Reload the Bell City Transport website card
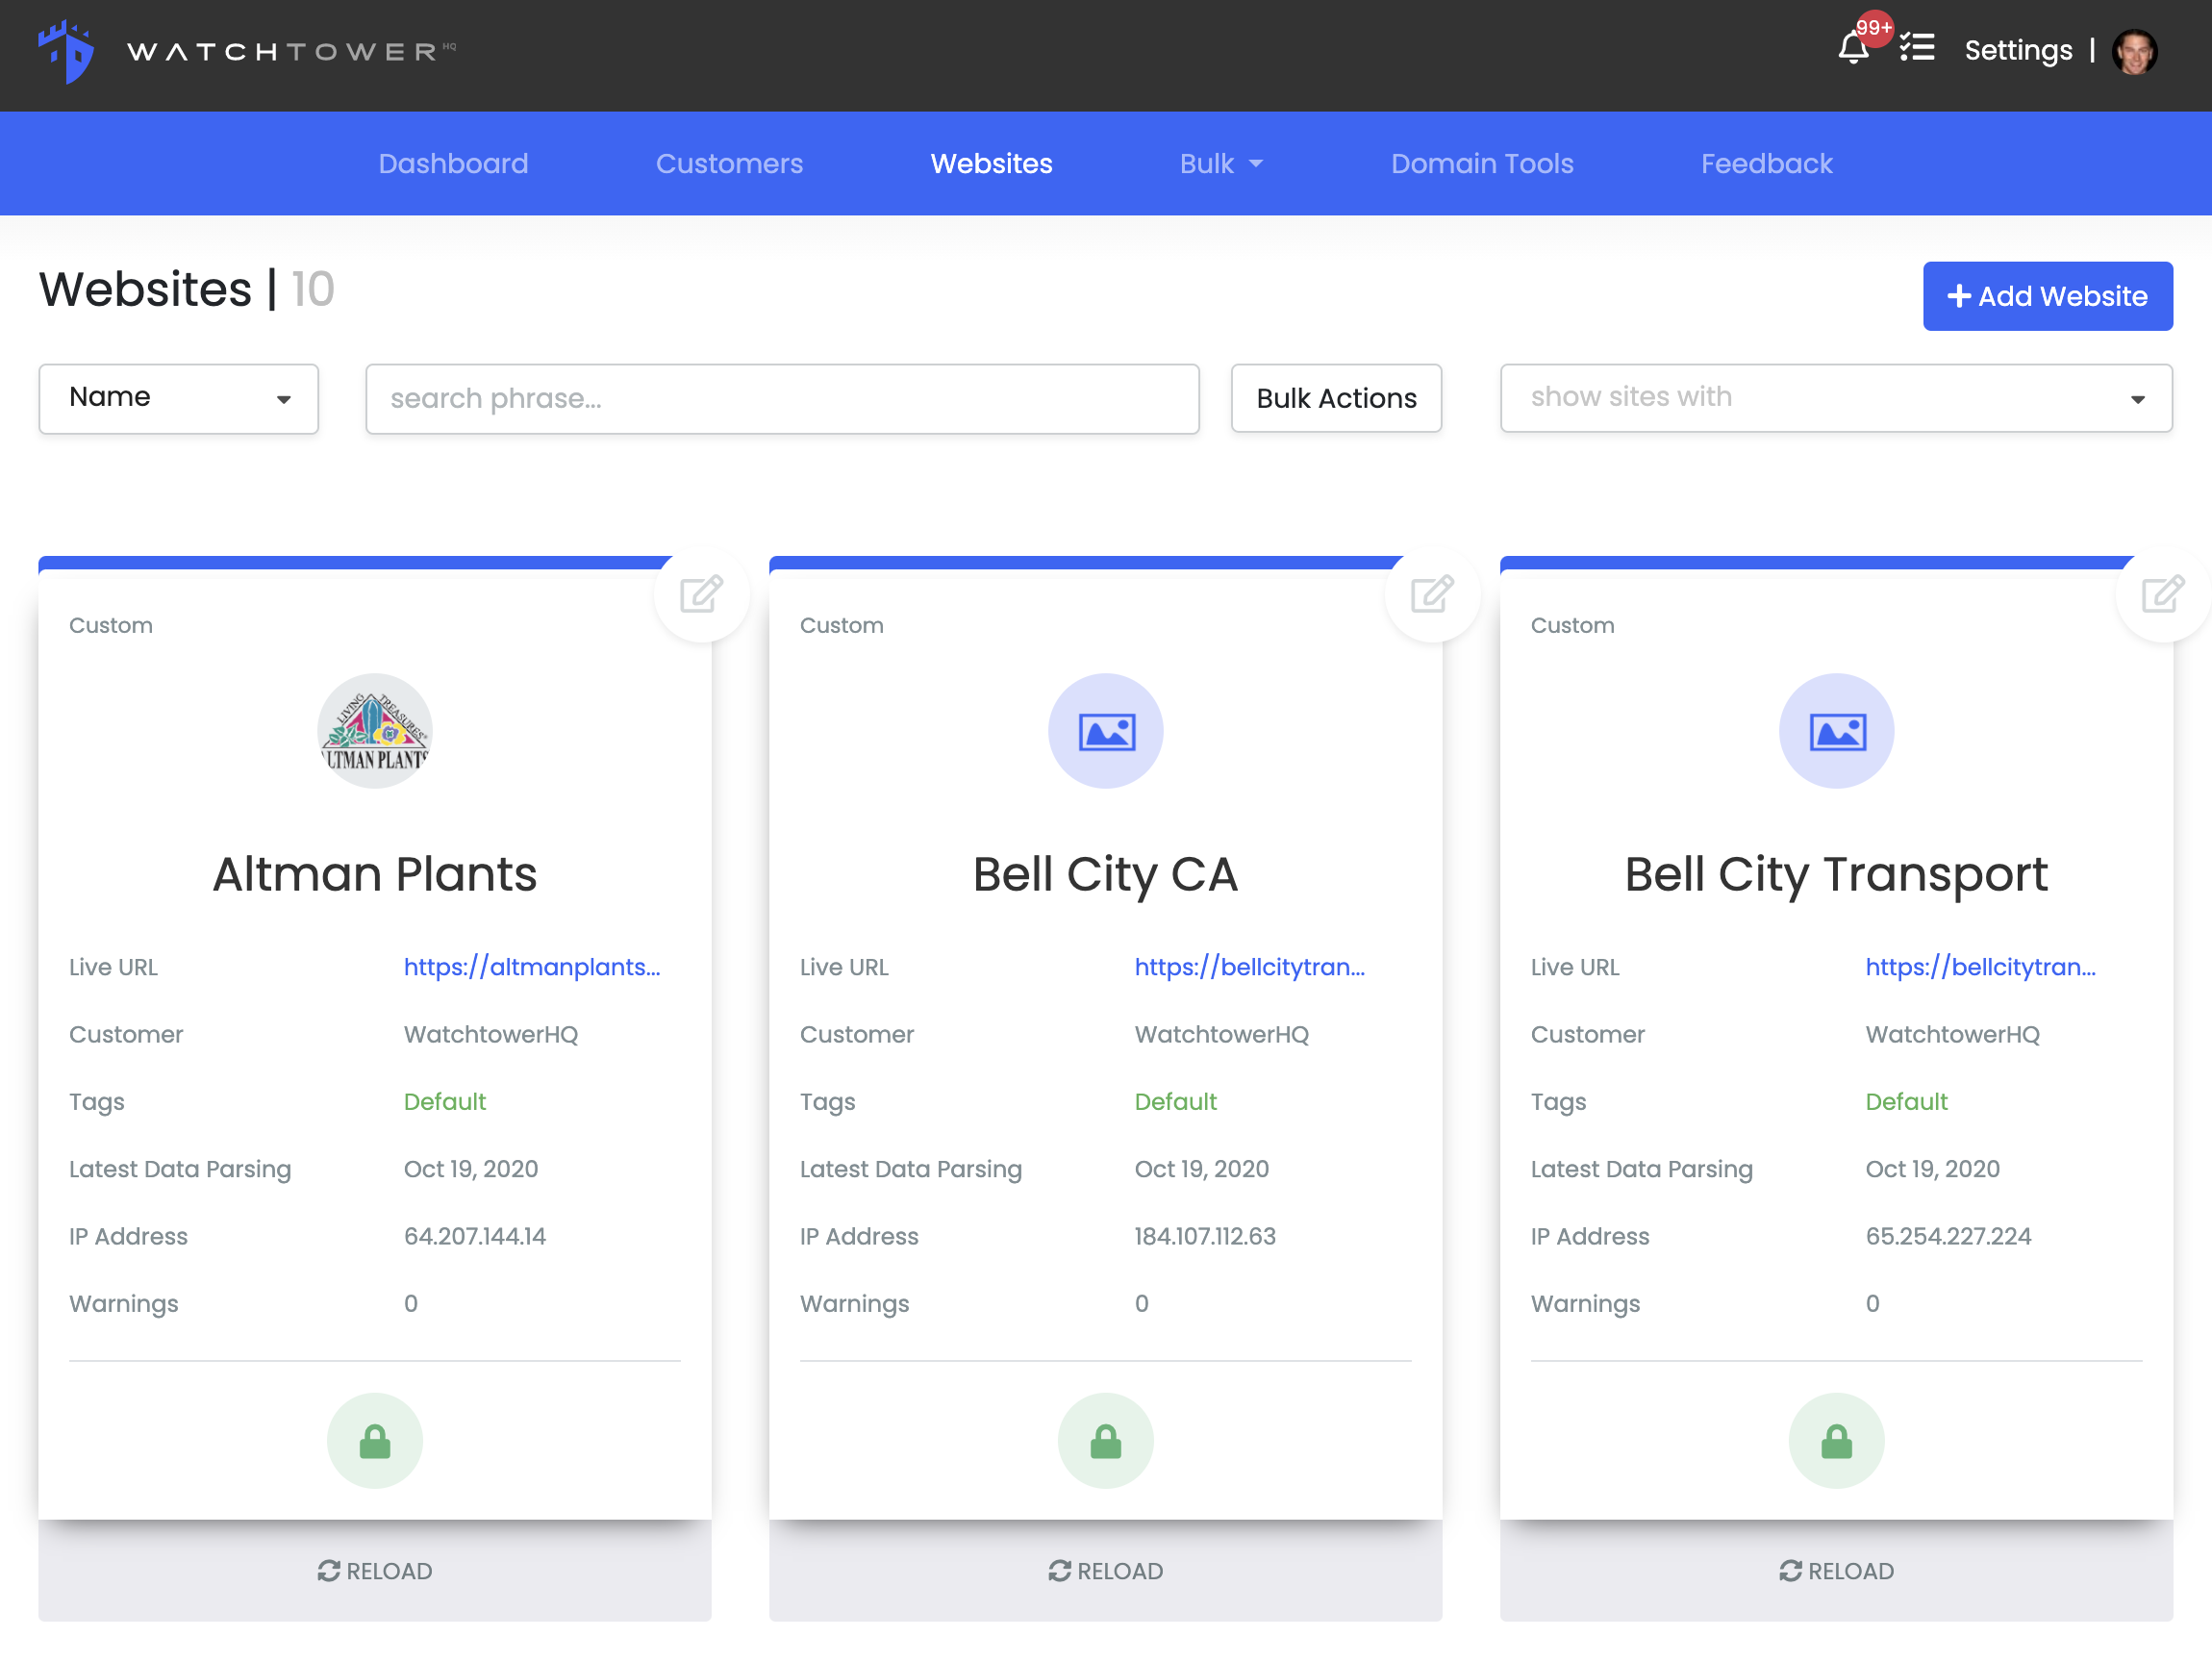2212x1662 pixels. coord(1836,1571)
